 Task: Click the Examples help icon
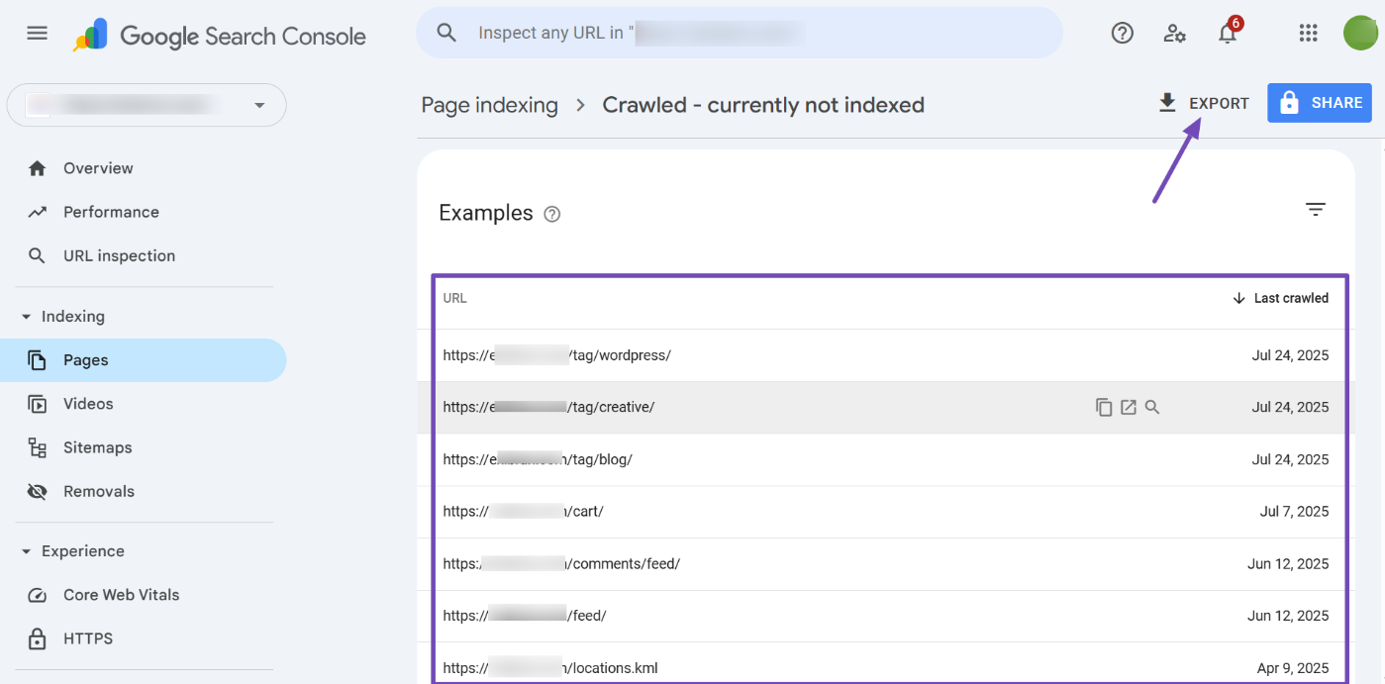(552, 214)
